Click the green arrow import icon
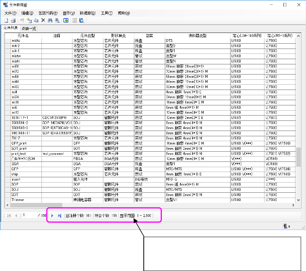Screen dimensions: 306x271 click(66, 20)
